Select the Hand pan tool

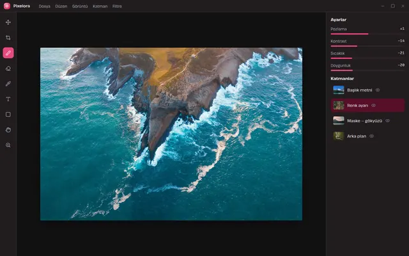(x=8, y=130)
